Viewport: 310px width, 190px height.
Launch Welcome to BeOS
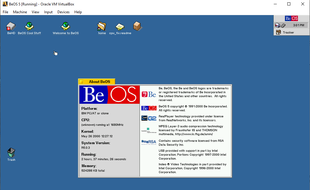coord(66,27)
